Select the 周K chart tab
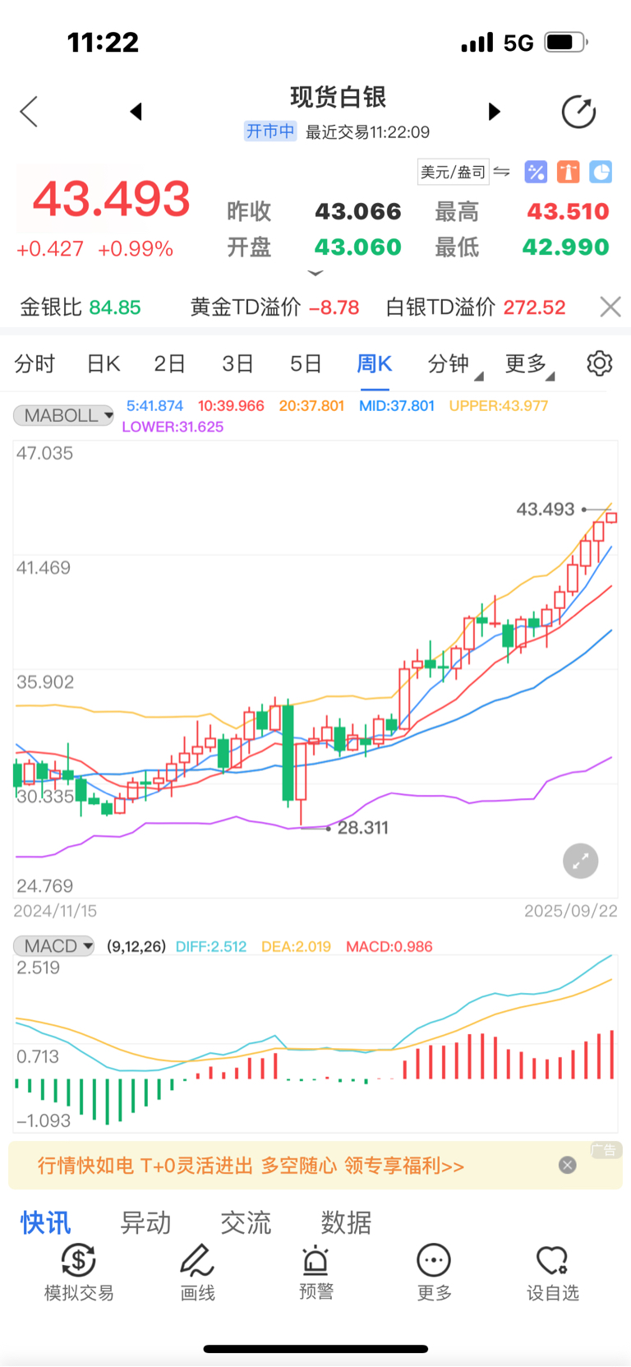Image resolution: width=631 pixels, height=1367 pixels. click(x=375, y=363)
